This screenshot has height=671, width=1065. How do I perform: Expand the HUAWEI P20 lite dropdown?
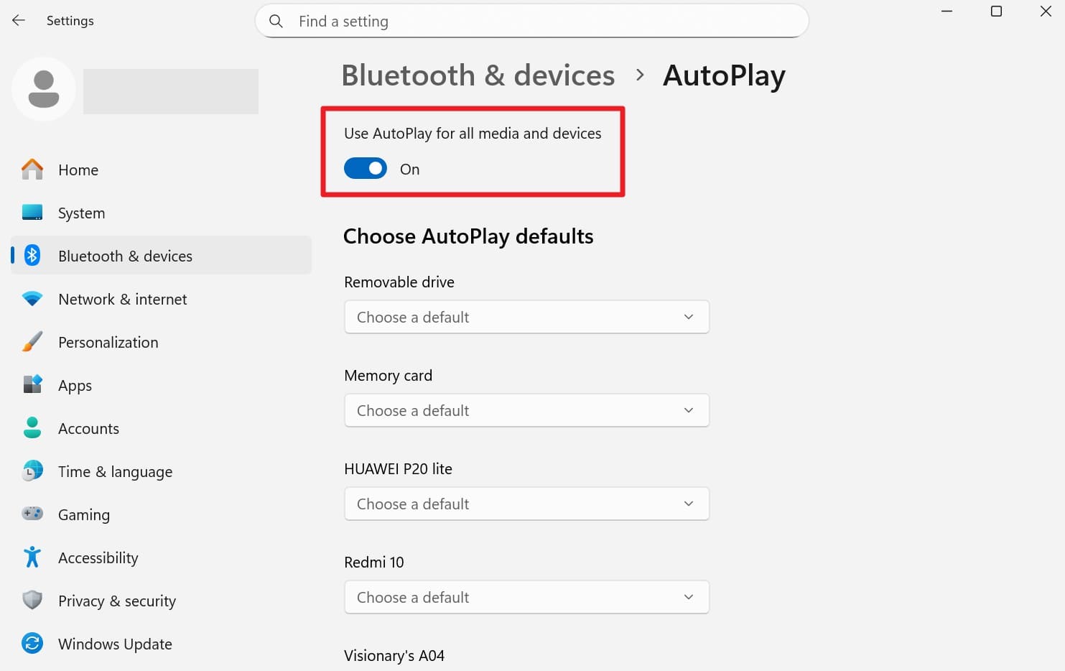coord(526,504)
